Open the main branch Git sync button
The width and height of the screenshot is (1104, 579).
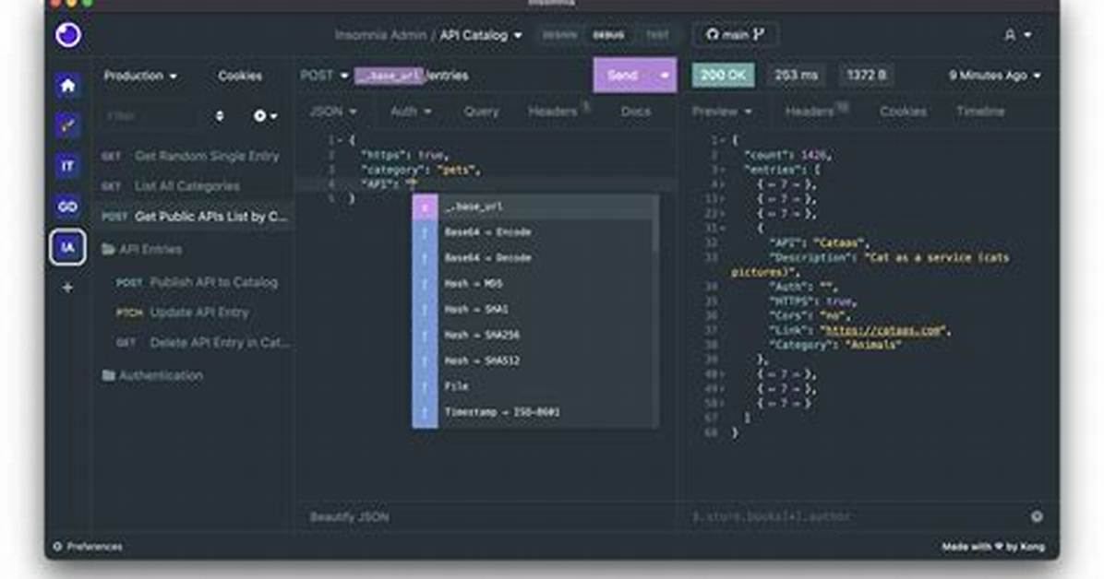(x=735, y=34)
